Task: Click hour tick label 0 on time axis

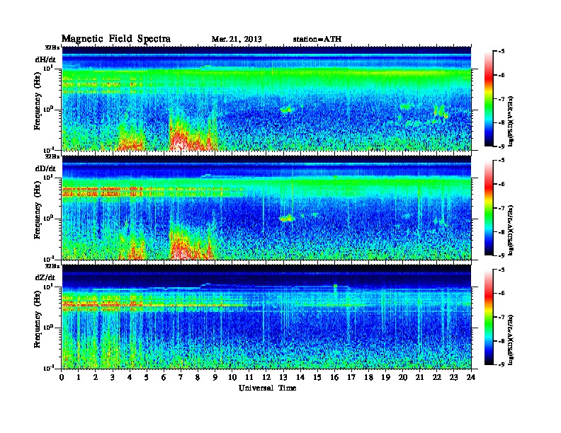Action: [62, 377]
